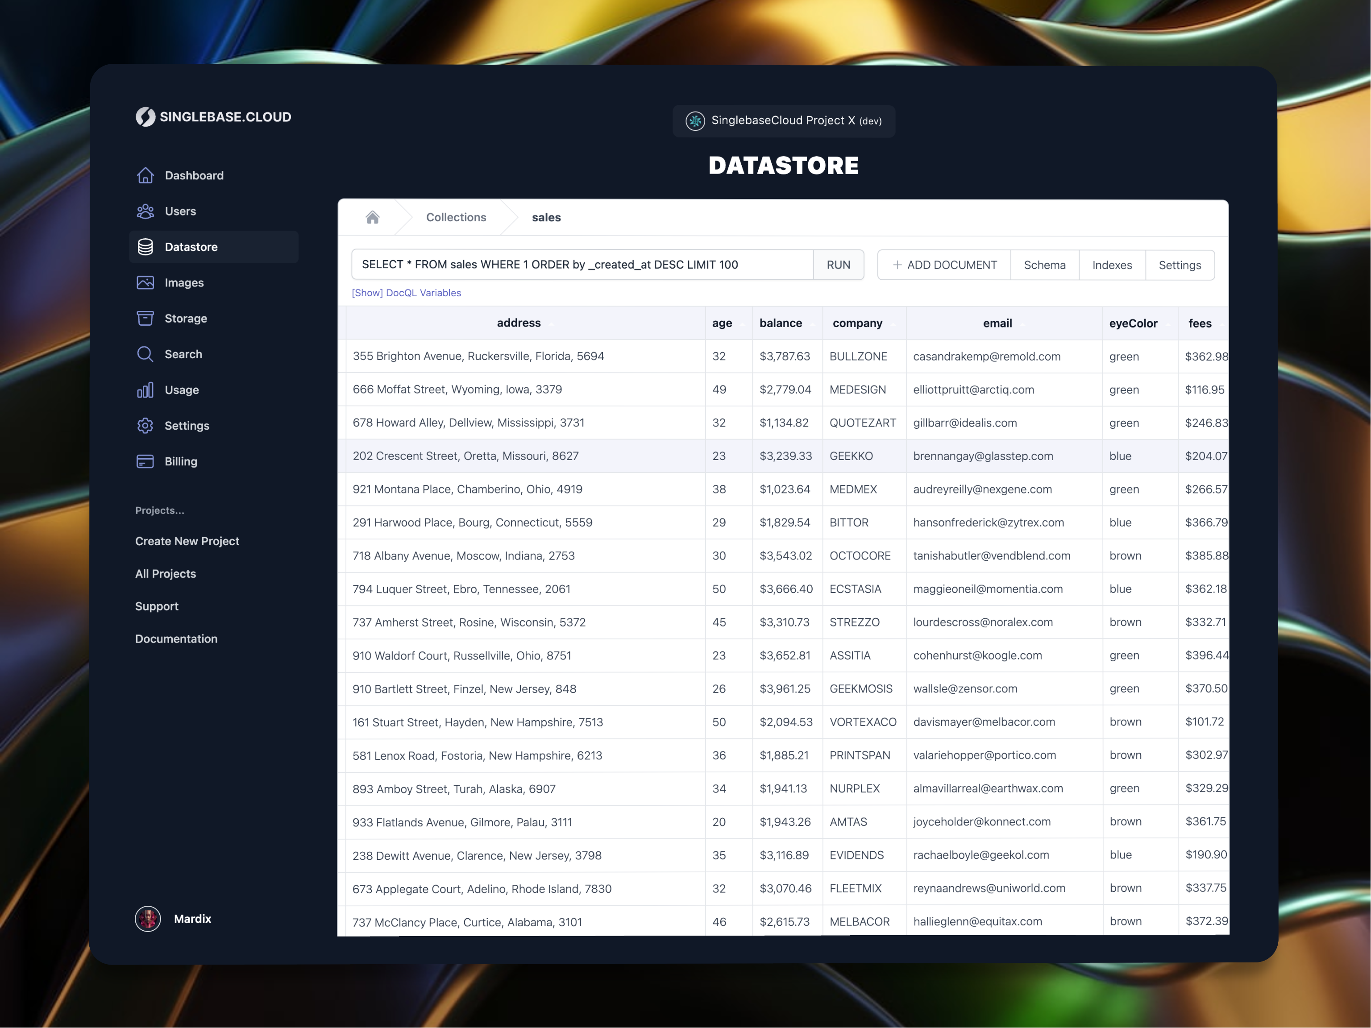Click the Mardix user avatar
Screen dimensions: 1371x1028
(x=148, y=918)
